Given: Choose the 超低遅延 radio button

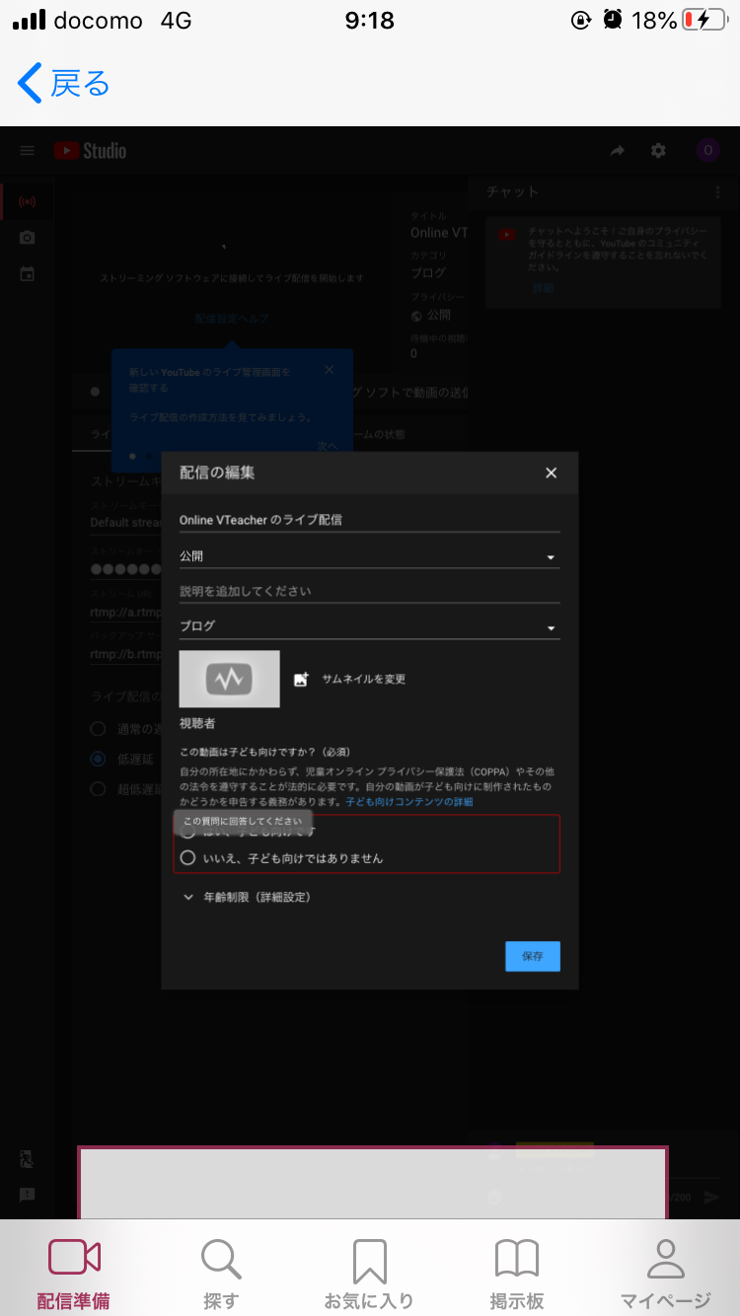Looking at the screenshot, I should click(x=98, y=788).
